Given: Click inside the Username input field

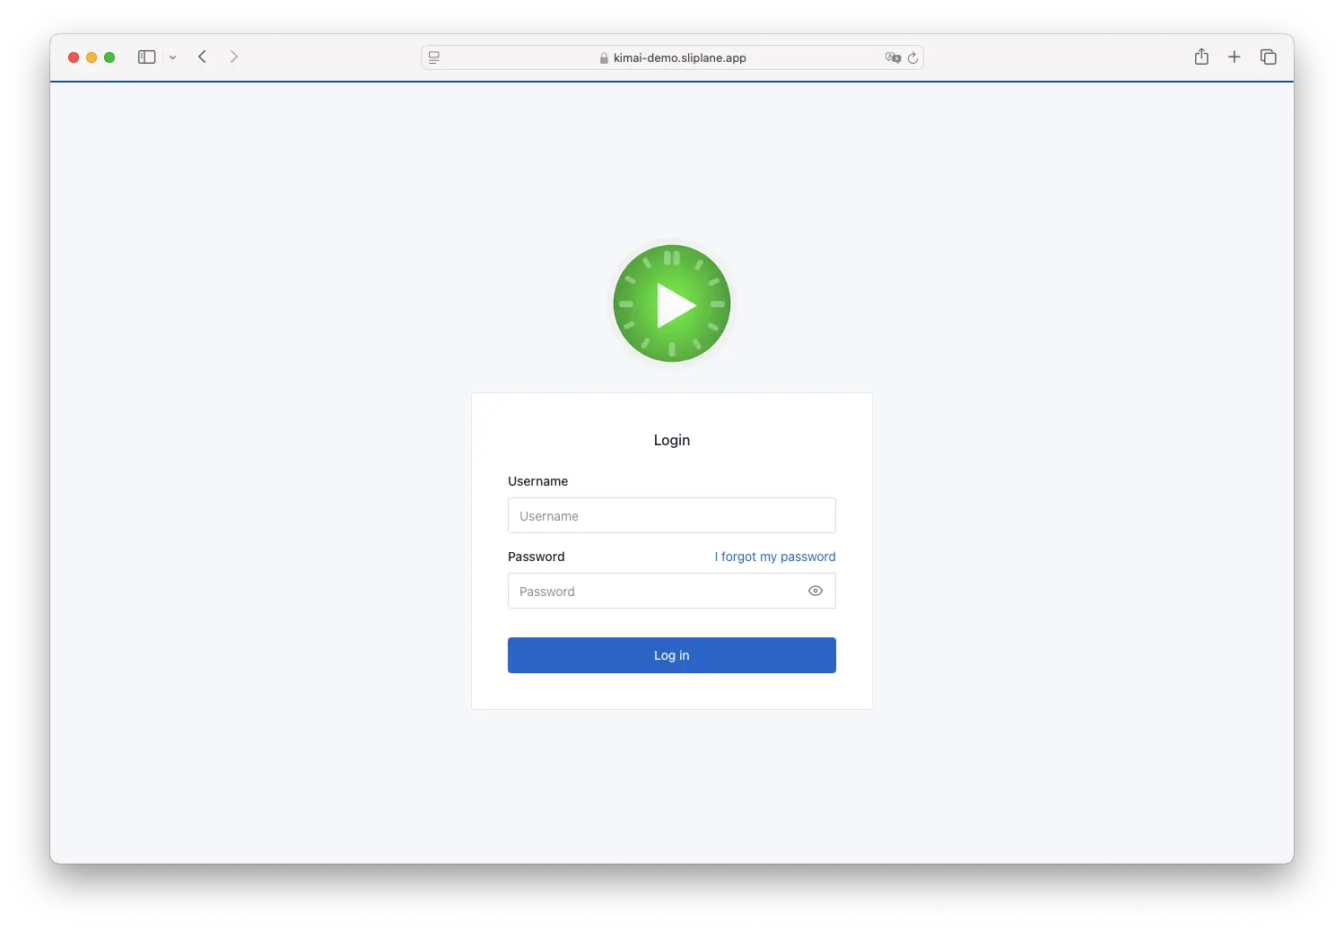Looking at the screenshot, I should tap(671, 515).
